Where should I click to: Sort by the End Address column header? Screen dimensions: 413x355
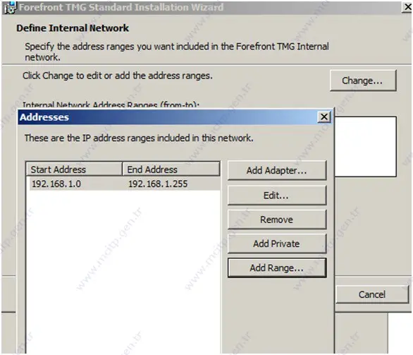pos(171,169)
